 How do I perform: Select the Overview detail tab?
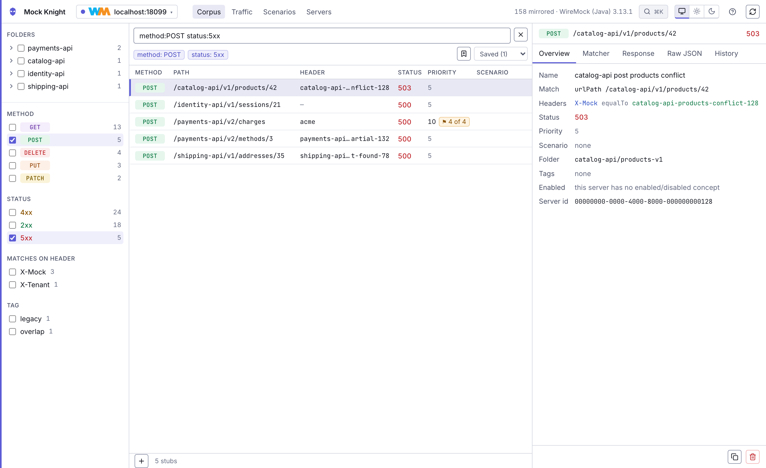tap(554, 53)
